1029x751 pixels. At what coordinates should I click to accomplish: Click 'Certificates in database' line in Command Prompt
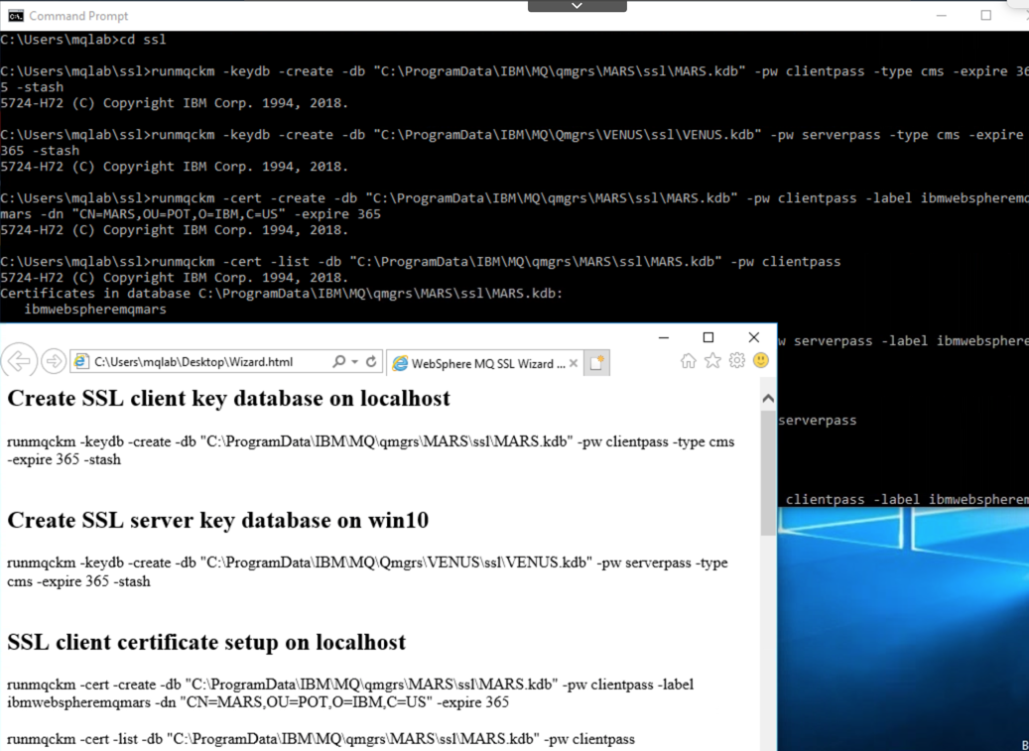click(x=282, y=294)
